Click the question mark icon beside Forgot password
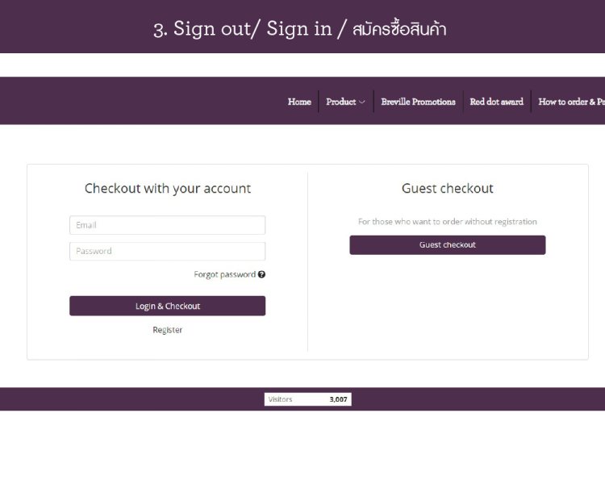Screen dimensions: 605x484 pyautogui.click(x=261, y=274)
